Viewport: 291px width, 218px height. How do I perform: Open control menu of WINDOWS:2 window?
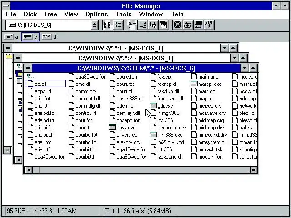[x=18, y=58]
